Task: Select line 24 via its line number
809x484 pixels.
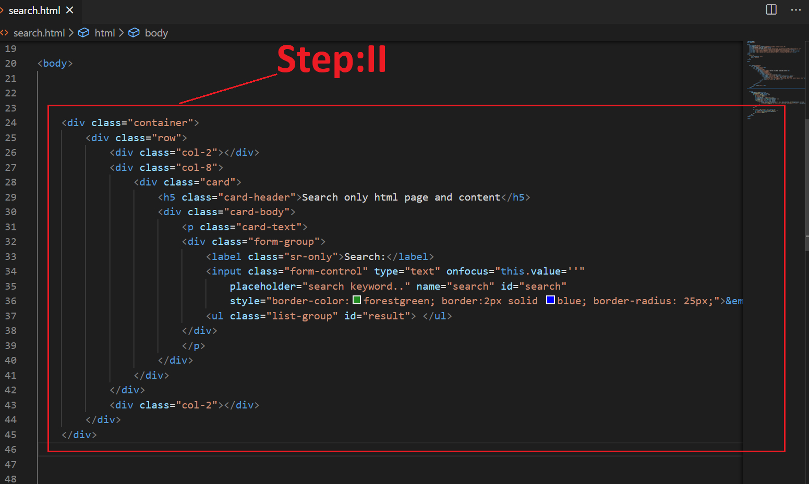Action: (11, 123)
